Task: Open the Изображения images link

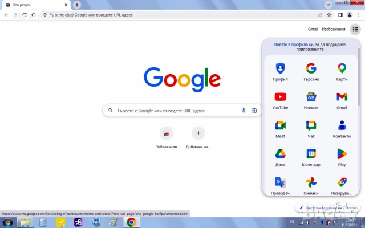Action: tap(333, 29)
